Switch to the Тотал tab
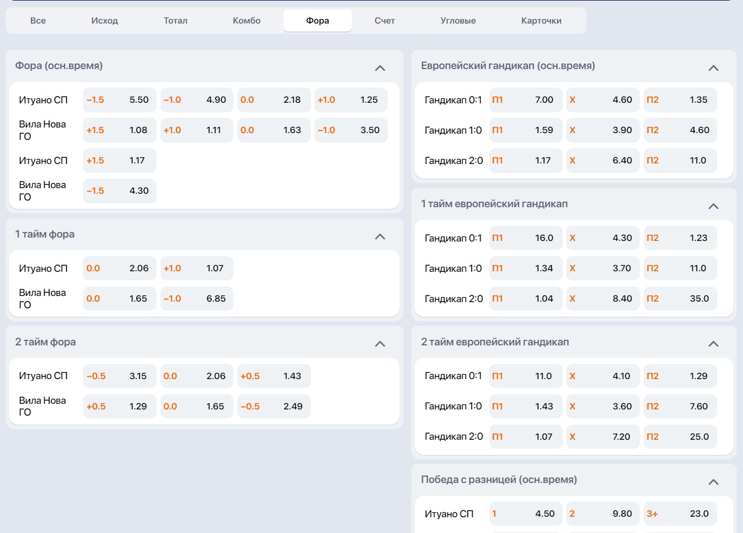 pos(175,21)
